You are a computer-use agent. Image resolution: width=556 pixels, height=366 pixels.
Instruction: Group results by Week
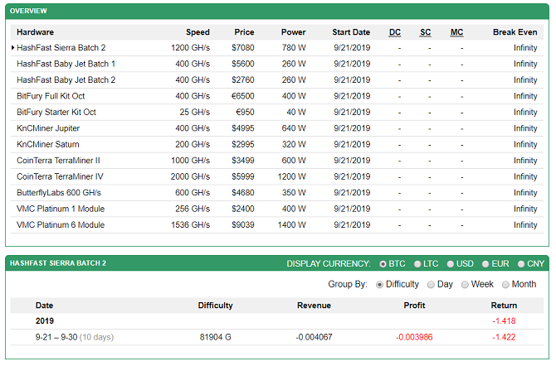click(x=465, y=285)
